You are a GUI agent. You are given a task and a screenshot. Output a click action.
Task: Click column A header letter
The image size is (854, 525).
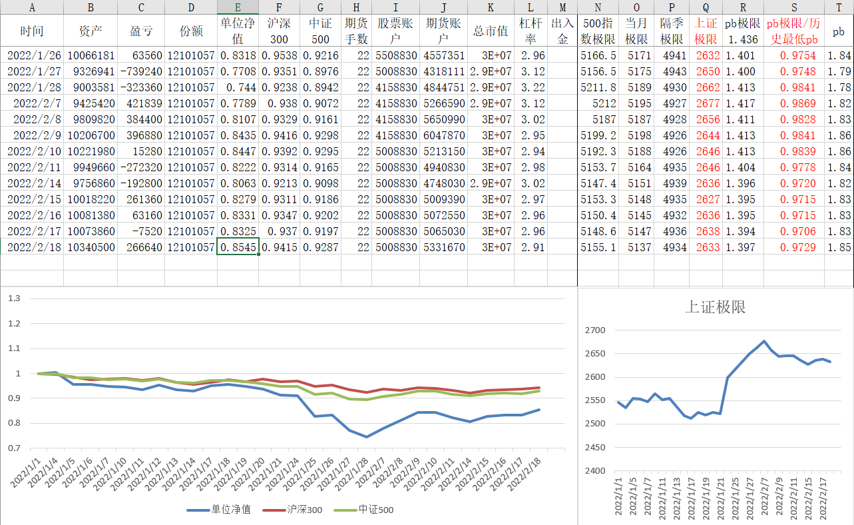click(x=32, y=7)
